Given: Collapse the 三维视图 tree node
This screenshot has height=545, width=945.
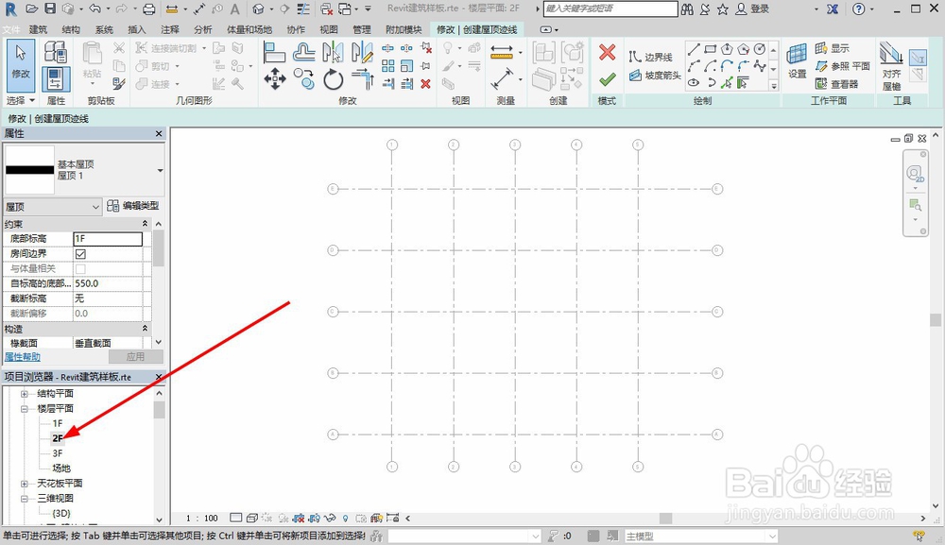Looking at the screenshot, I should 25,499.
